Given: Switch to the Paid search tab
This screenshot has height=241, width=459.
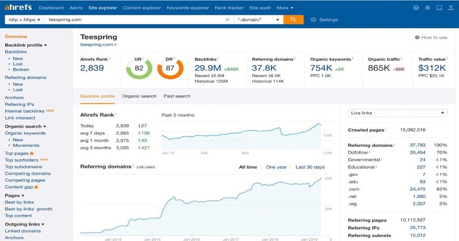Looking at the screenshot, I should coord(177,96).
